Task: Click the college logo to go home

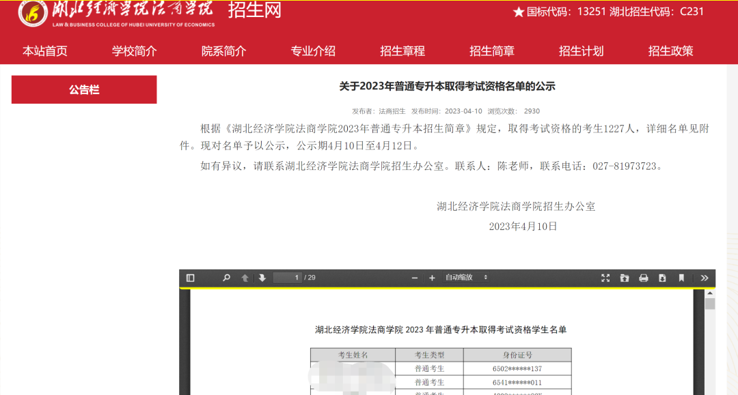Action: 31,15
